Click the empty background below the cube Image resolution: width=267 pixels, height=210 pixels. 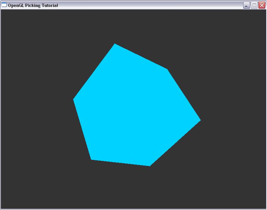point(133,189)
